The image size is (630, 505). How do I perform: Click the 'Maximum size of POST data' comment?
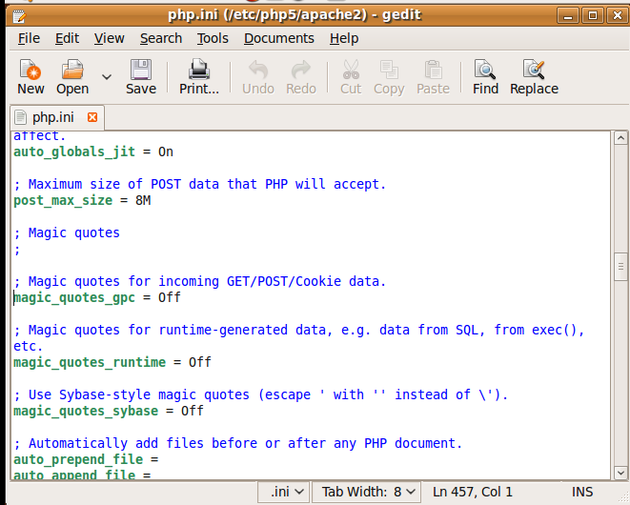pyautogui.click(x=200, y=184)
